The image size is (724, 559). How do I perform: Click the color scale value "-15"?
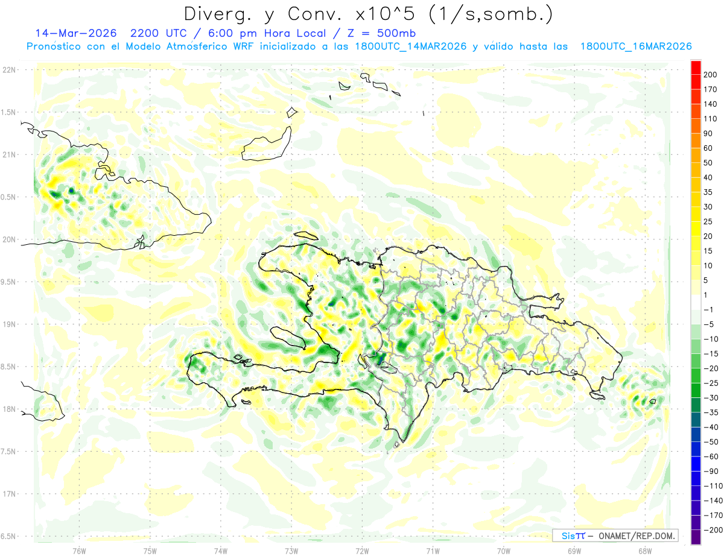(x=712, y=353)
